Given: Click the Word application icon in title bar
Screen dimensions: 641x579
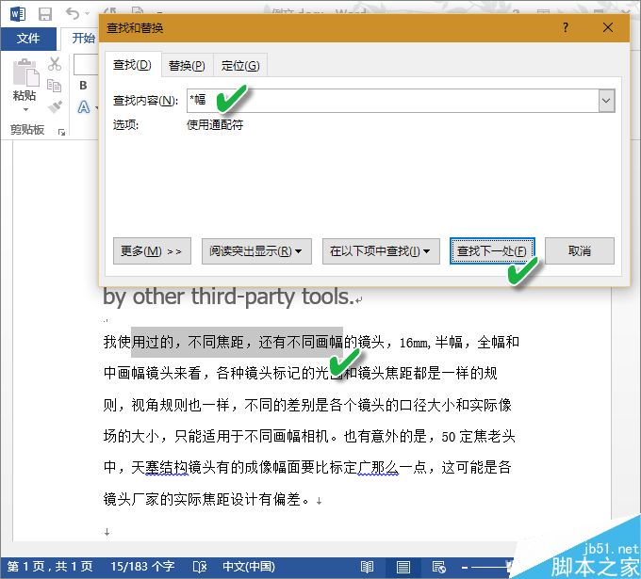Looking at the screenshot, I should pos(18,14).
